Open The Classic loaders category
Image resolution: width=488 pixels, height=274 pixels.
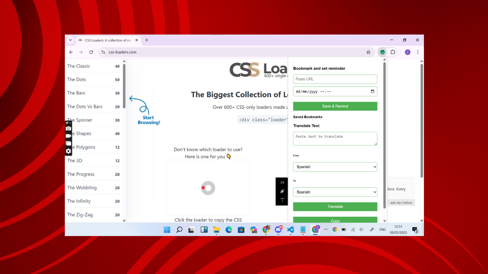[93, 66]
